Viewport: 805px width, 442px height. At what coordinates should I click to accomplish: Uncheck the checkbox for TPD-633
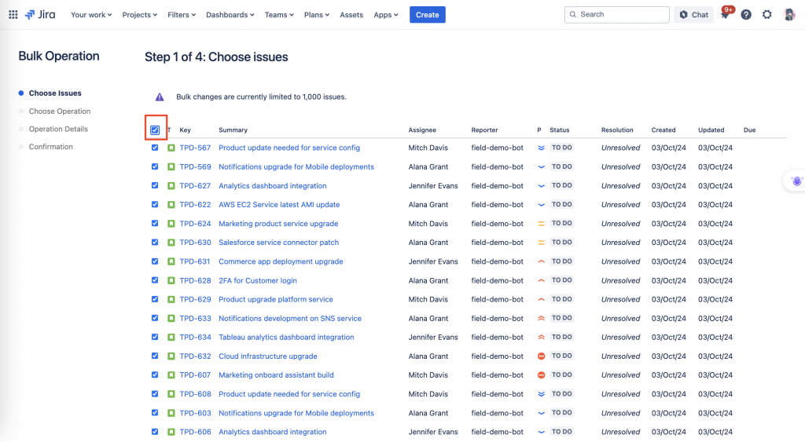155,318
